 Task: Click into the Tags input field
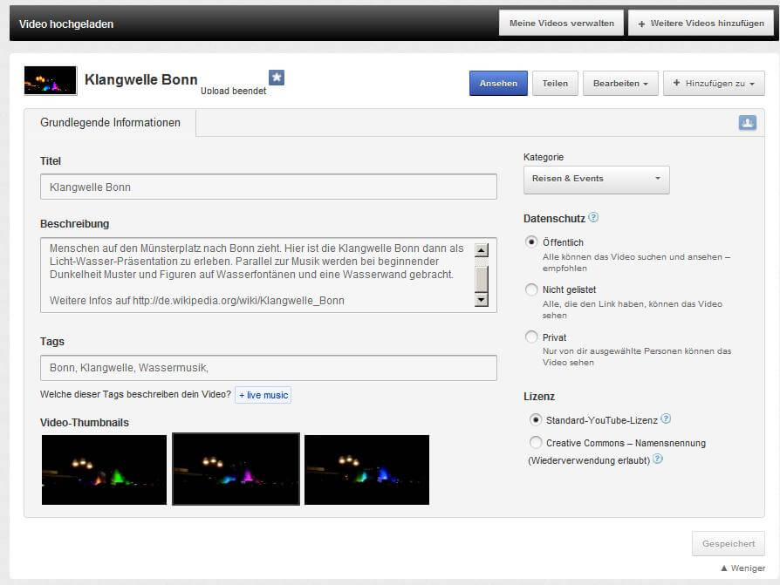269,368
